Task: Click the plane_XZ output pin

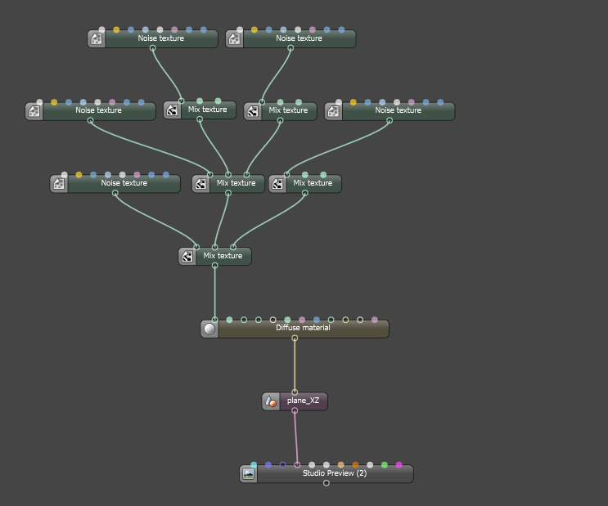Action: pyautogui.click(x=295, y=410)
